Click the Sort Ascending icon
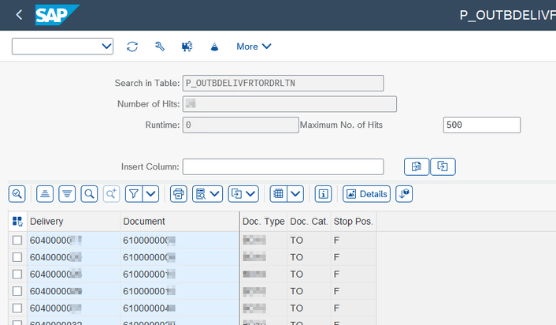This screenshot has height=325, width=556. 46,193
